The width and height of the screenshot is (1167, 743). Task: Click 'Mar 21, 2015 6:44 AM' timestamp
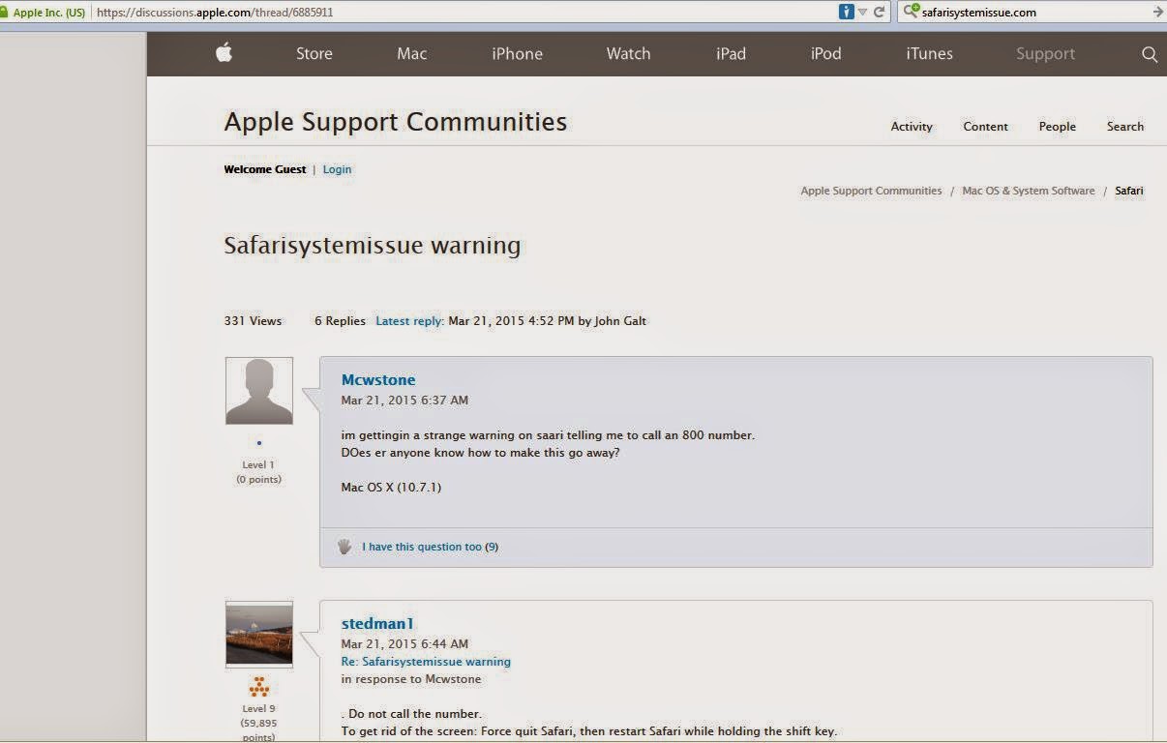[x=404, y=644]
